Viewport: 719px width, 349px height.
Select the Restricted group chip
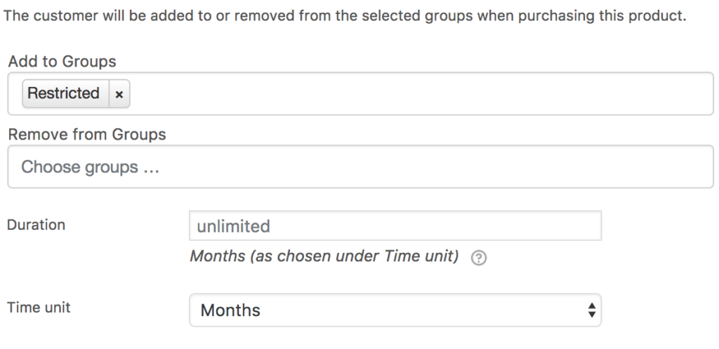click(x=64, y=93)
